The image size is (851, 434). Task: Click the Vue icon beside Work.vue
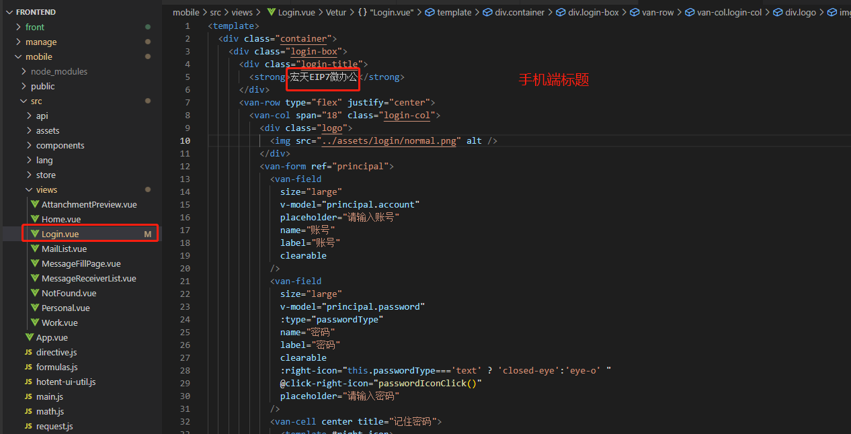click(x=35, y=322)
